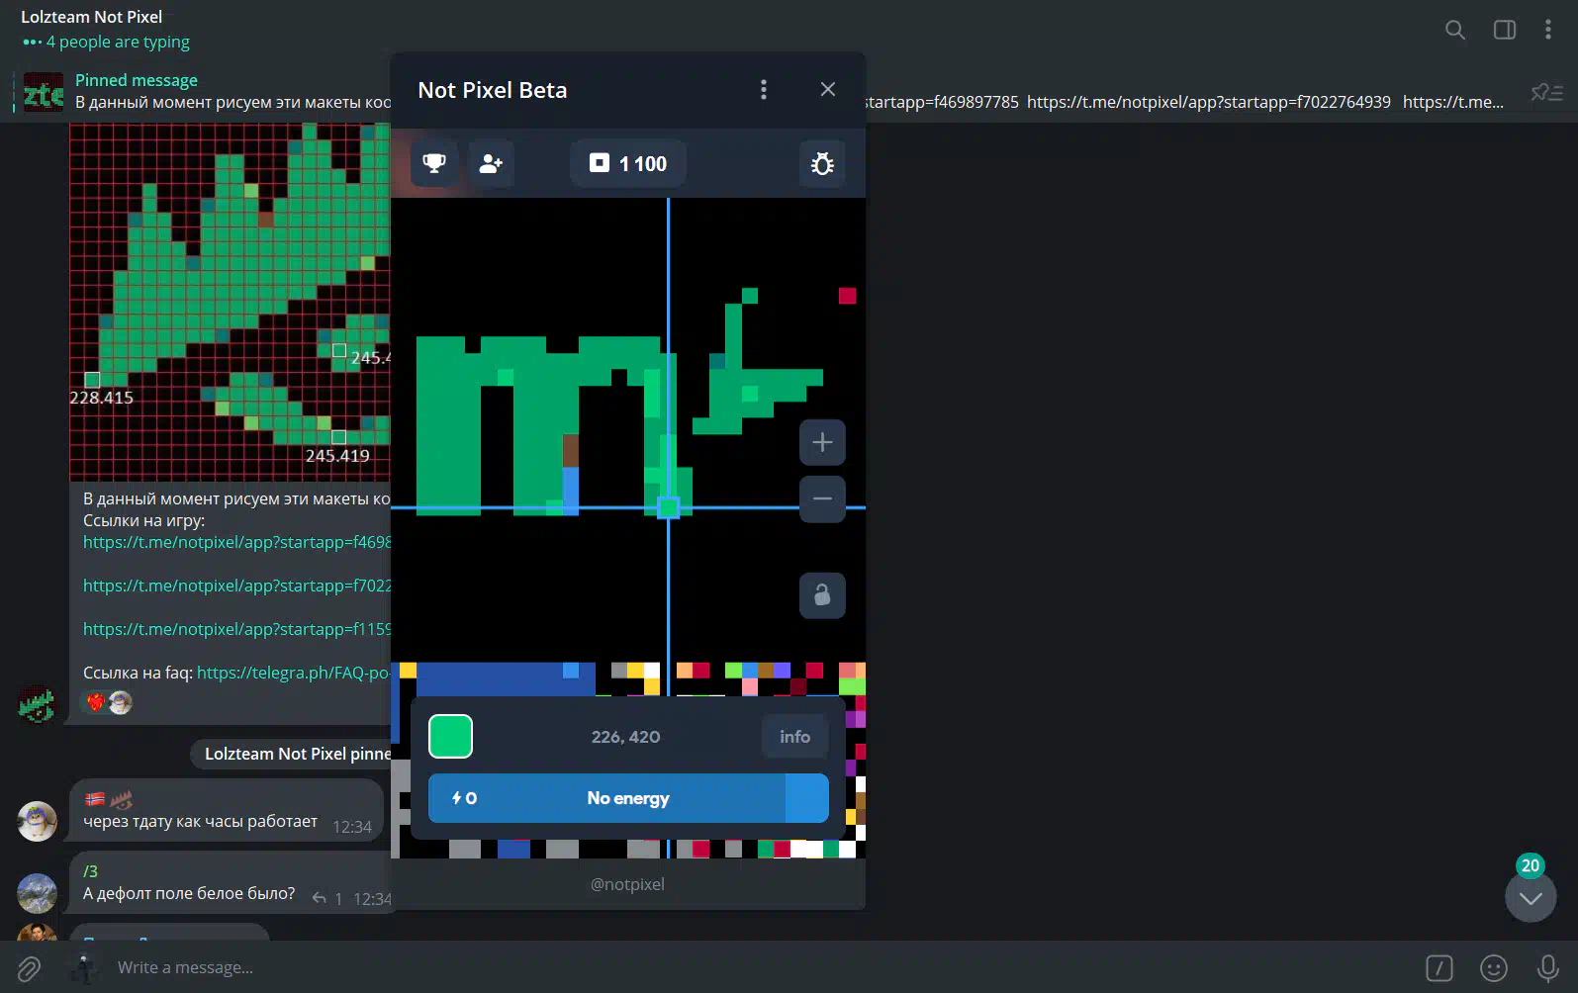Open the telegra.ph FAQ link
This screenshot has height=993, width=1578.
click(293, 673)
